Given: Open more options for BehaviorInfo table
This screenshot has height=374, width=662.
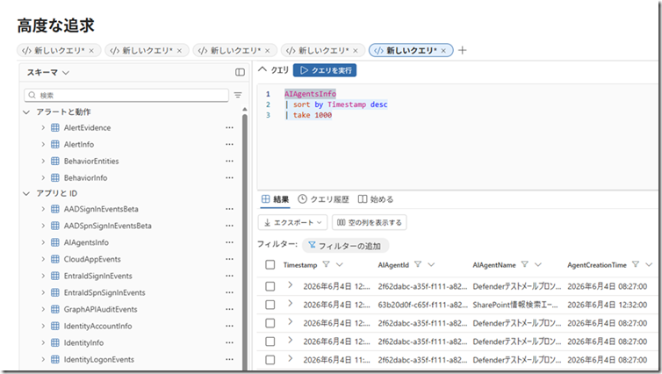Looking at the screenshot, I should pyautogui.click(x=229, y=177).
